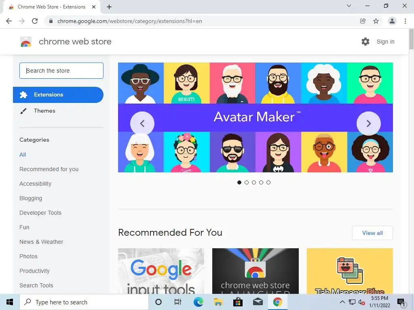414x310 pixels.
Task: Focus the Search the store field
Action: pyautogui.click(x=61, y=71)
